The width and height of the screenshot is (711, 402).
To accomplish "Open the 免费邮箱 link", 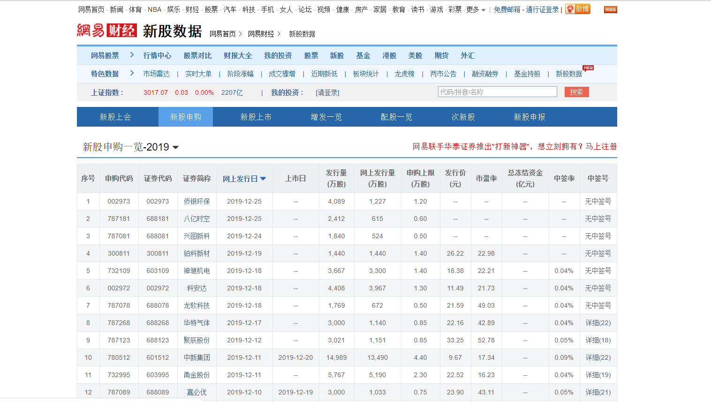I will (507, 9).
